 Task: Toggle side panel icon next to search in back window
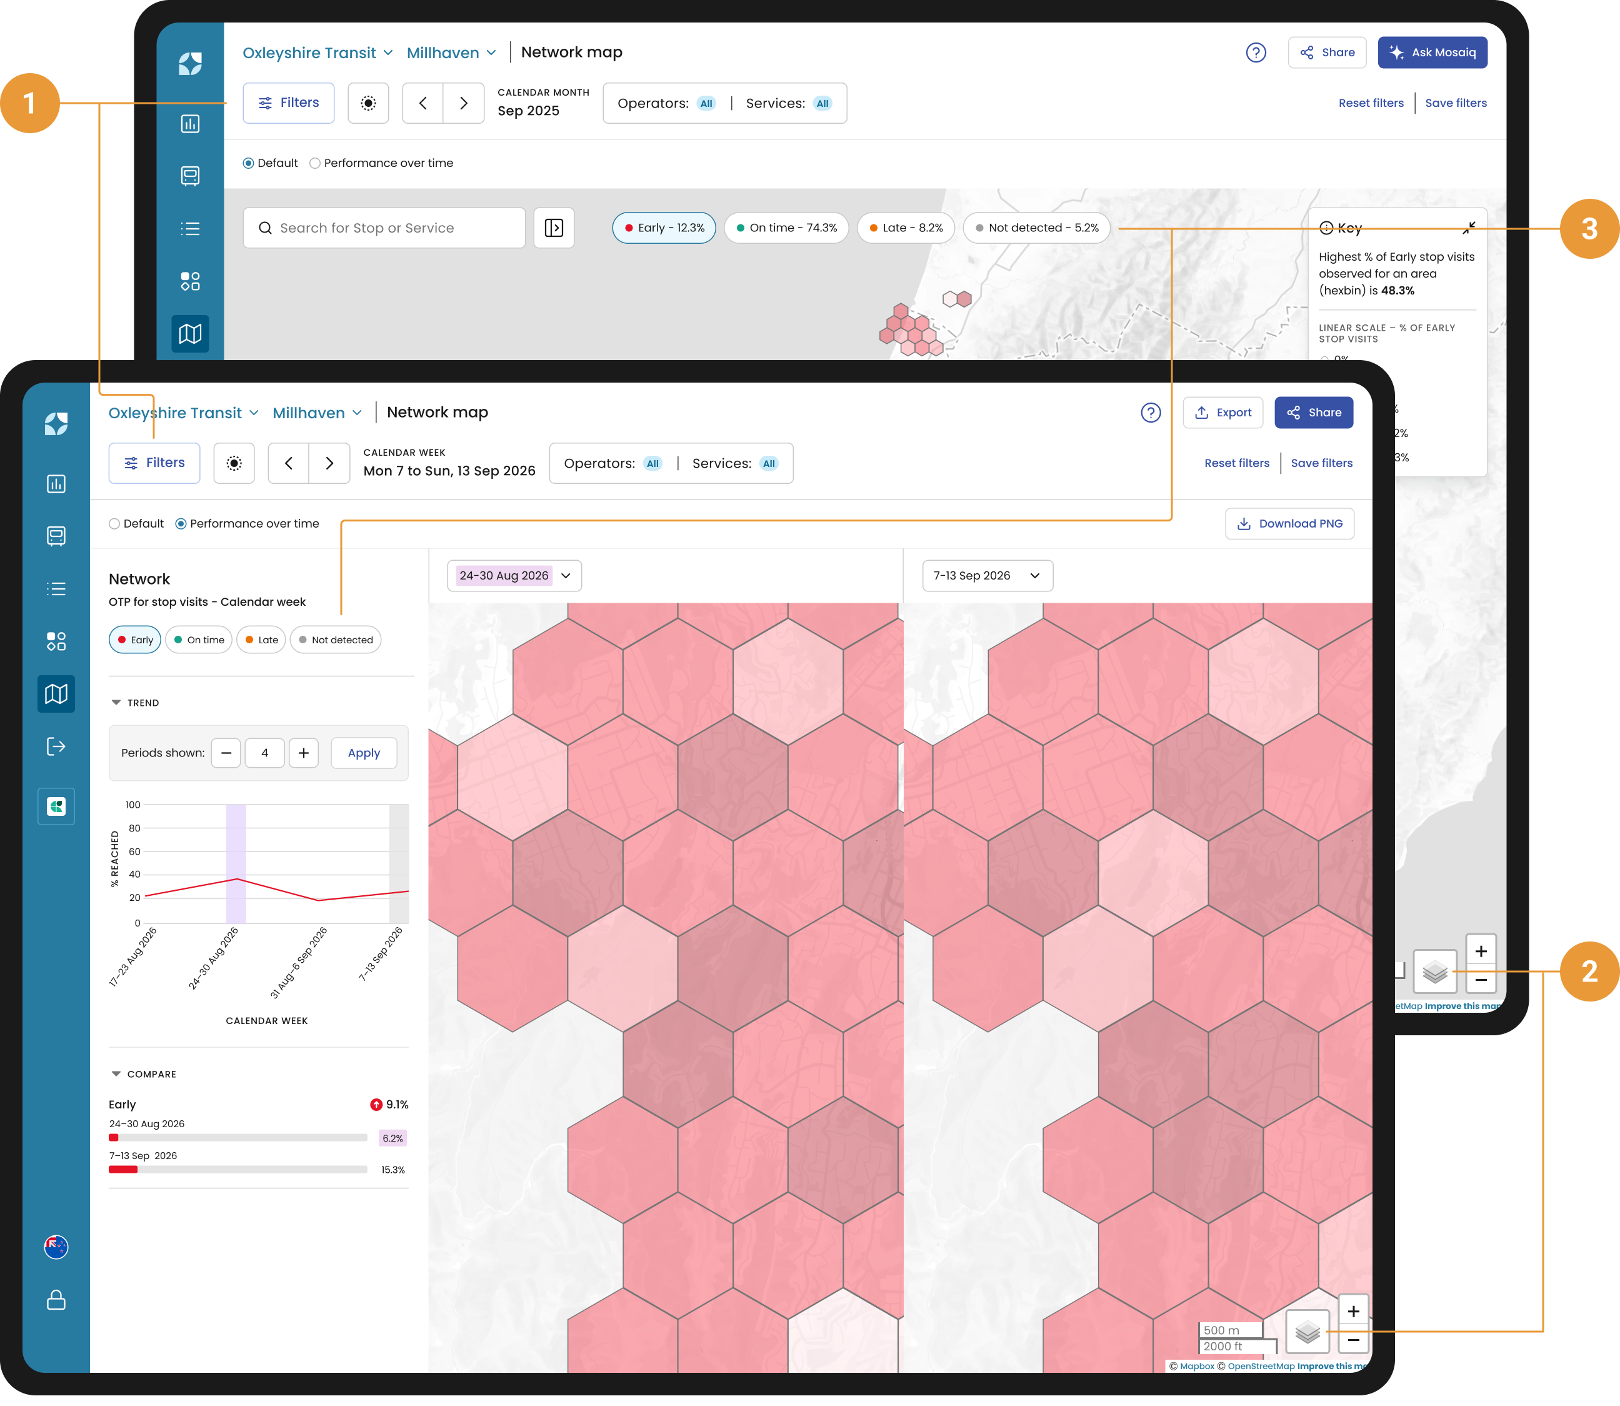click(554, 228)
